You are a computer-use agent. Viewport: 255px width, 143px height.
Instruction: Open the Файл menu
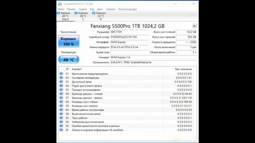click(61, 9)
